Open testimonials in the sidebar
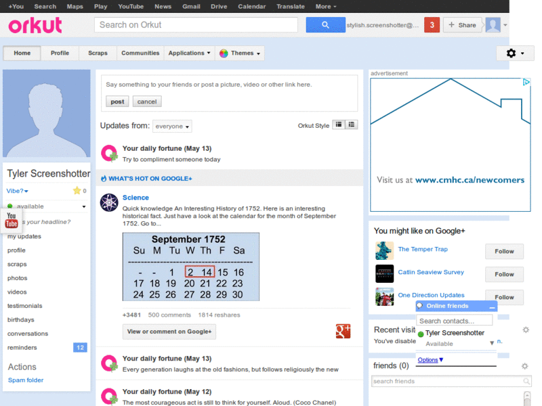This screenshot has height=406, width=542. click(25, 306)
